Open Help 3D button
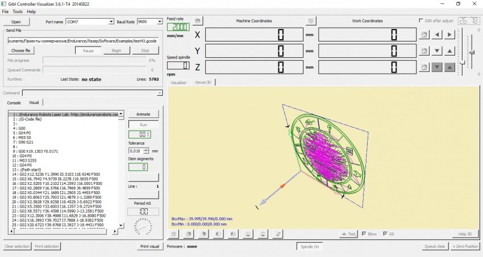Screen dimensions: 483x257 (465, 234)
